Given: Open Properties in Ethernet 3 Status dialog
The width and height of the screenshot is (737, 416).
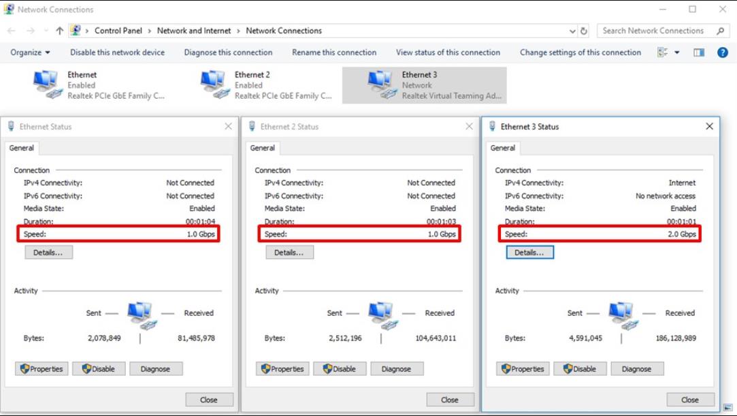Looking at the screenshot, I should point(523,369).
